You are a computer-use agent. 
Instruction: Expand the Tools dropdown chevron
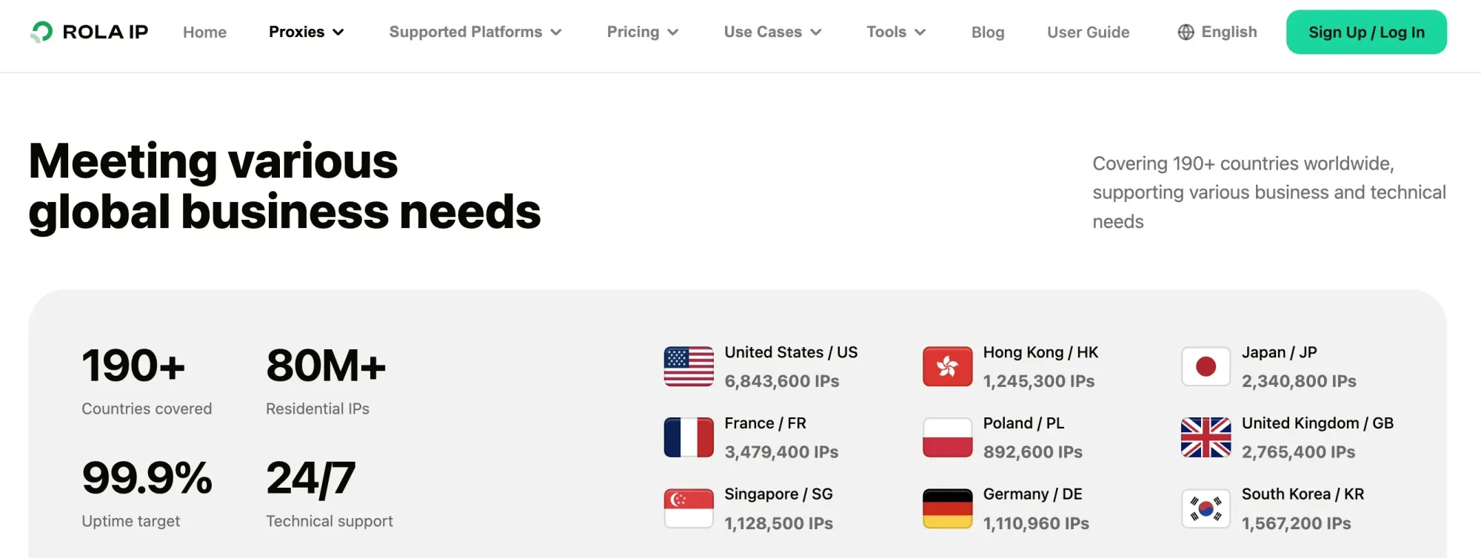click(x=920, y=33)
